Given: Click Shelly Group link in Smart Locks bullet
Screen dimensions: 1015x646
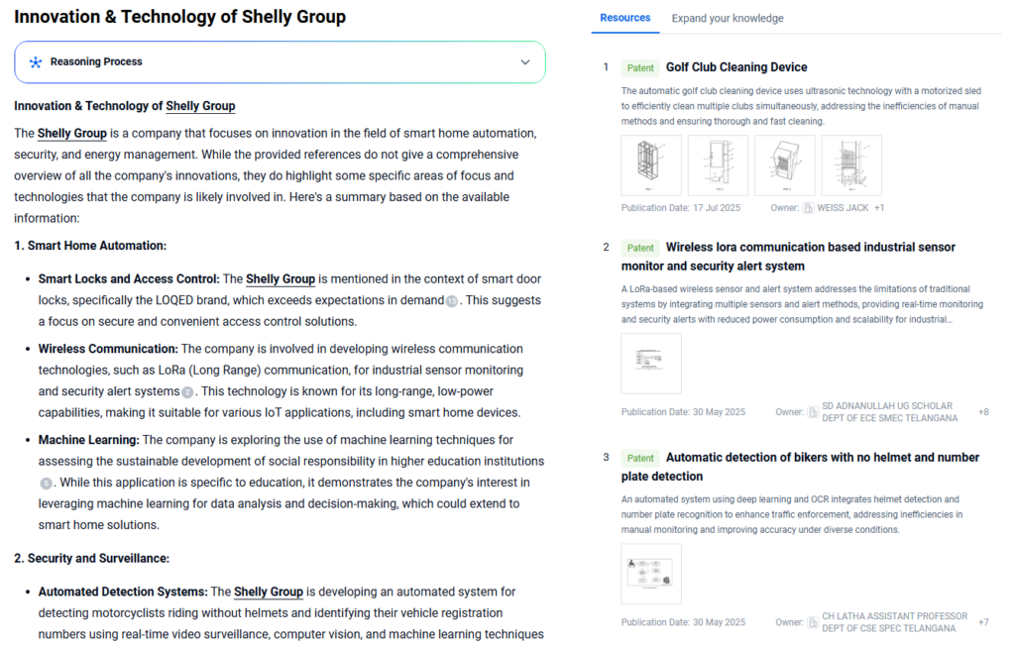Looking at the screenshot, I should (281, 279).
